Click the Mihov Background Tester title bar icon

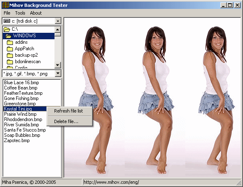click(5, 5)
